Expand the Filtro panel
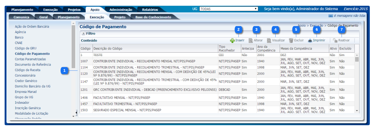 tap(83, 34)
